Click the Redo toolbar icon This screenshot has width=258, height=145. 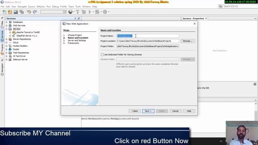pyautogui.click(x=35, y=12)
